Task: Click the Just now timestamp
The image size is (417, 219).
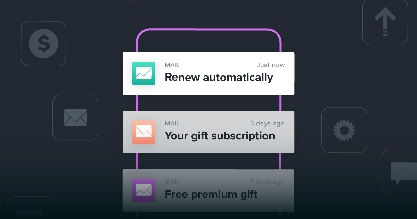Action: [271, 65]
